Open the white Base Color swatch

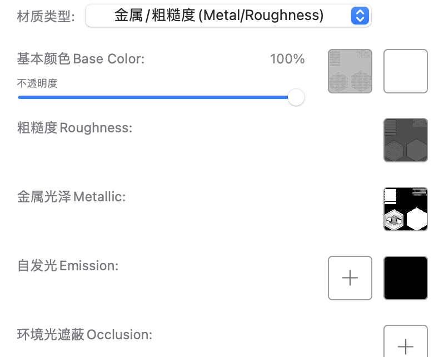point(406,71)
